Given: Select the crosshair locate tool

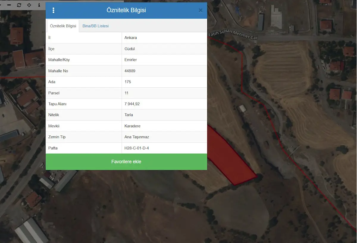Looking at the screenshot, I should click(x=29, y=5).
